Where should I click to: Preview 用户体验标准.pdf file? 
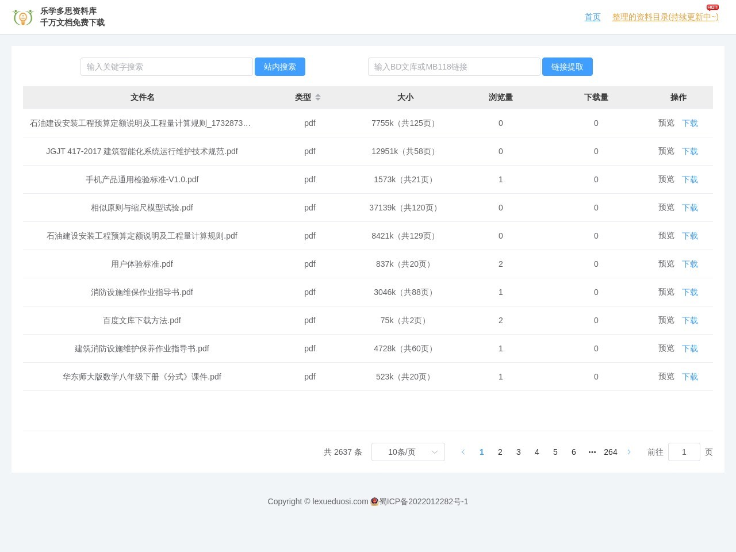click(666, 264)
